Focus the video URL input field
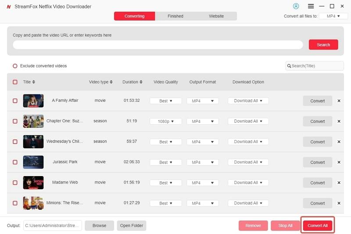This screenshot has width=351, height=234. 158,45
